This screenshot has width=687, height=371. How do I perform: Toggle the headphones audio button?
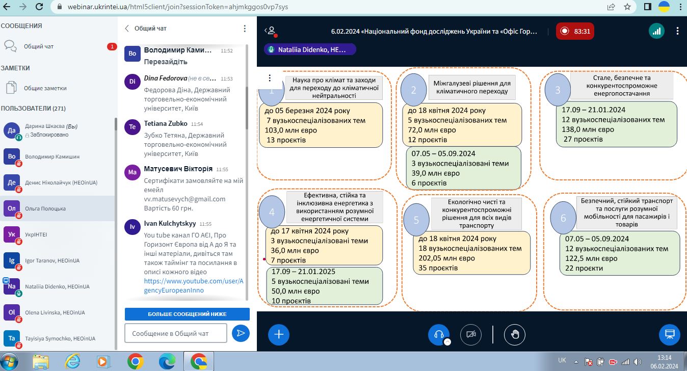point(438,334)
